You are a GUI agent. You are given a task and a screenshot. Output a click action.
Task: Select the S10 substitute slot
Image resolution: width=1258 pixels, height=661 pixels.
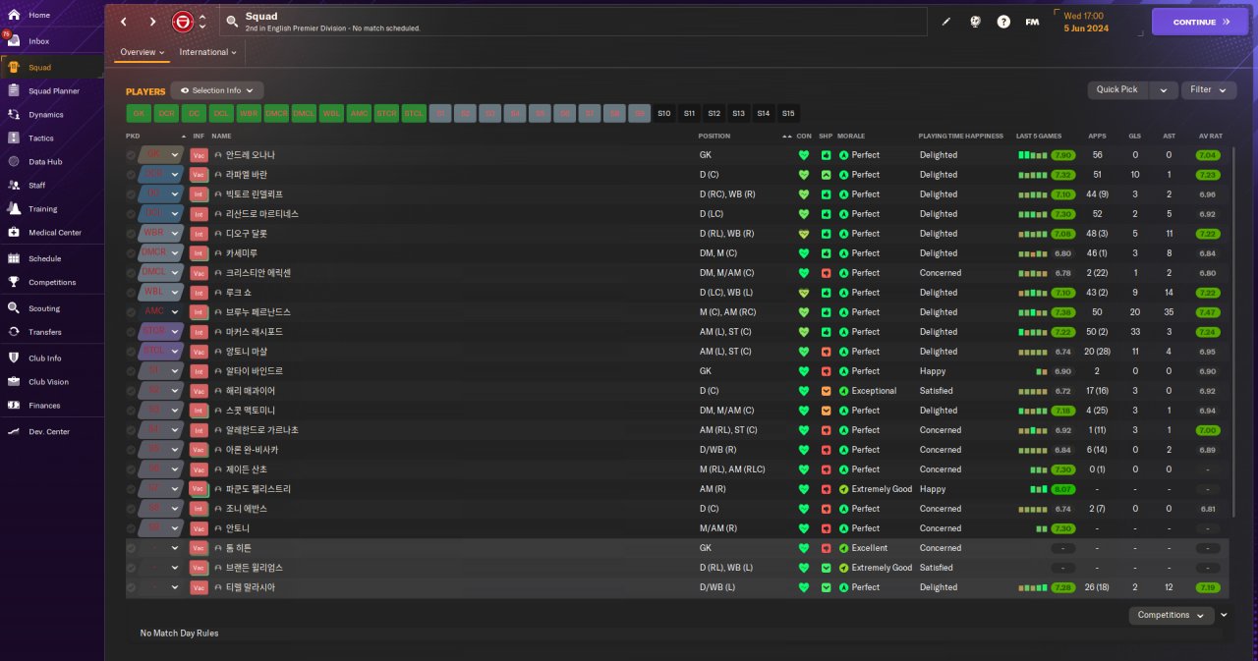[664, 113]
